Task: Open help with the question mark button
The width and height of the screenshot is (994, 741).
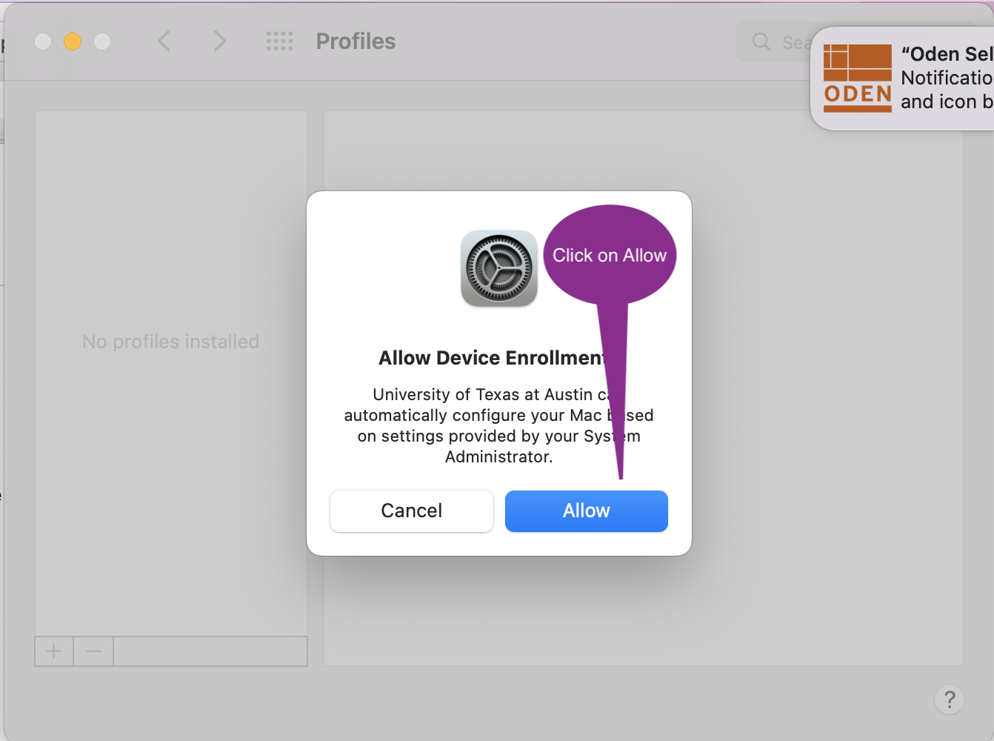Action: (949, 700)
